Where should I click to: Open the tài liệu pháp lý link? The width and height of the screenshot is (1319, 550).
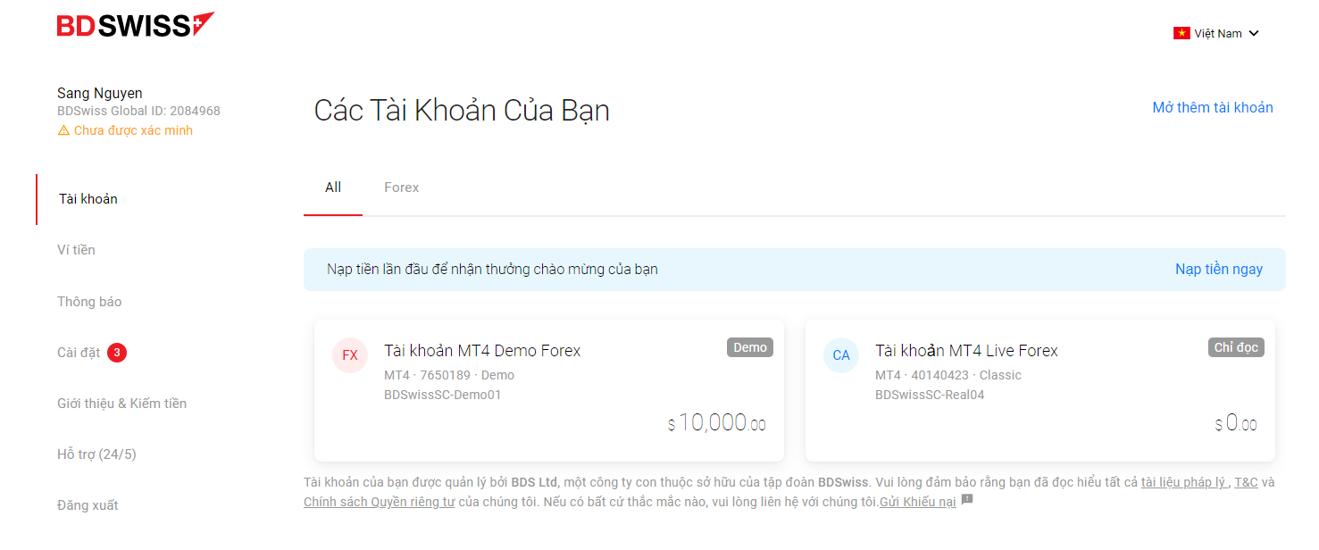coord(1184,483)
